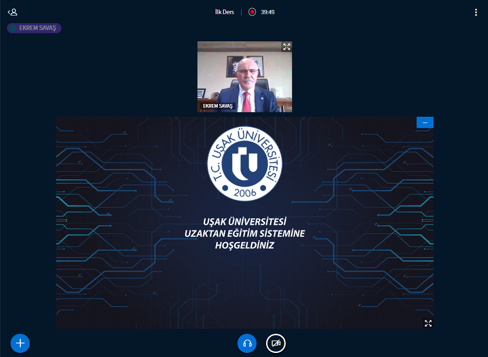Make Ekrem Savaş webcam fullscreen
This screenshot has width=488, height=357.
tap(286, 46)
